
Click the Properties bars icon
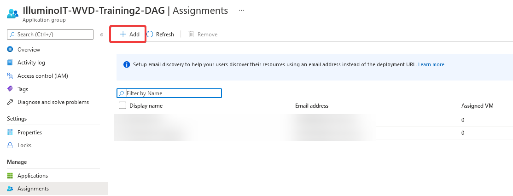[10, 132]
